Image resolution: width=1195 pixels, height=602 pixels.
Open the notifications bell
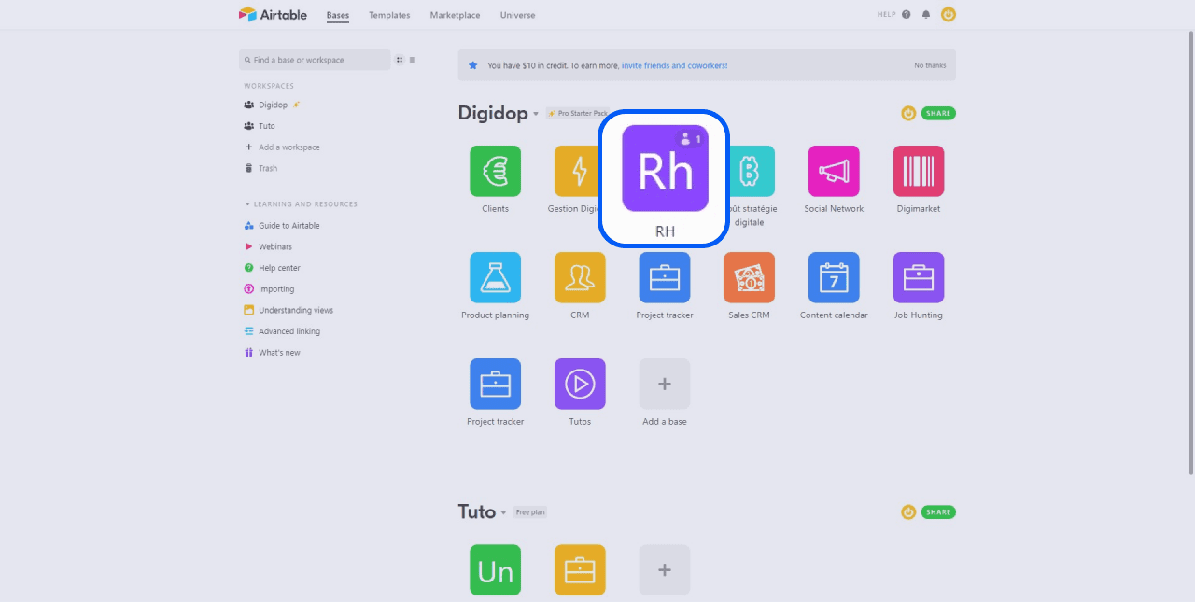point(926,14)
